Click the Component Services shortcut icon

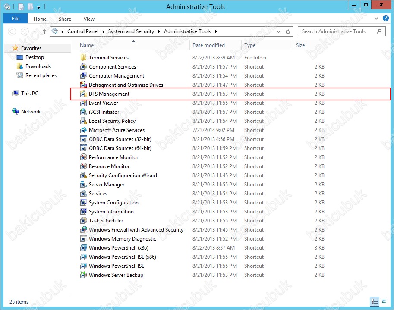pos(83,67)
